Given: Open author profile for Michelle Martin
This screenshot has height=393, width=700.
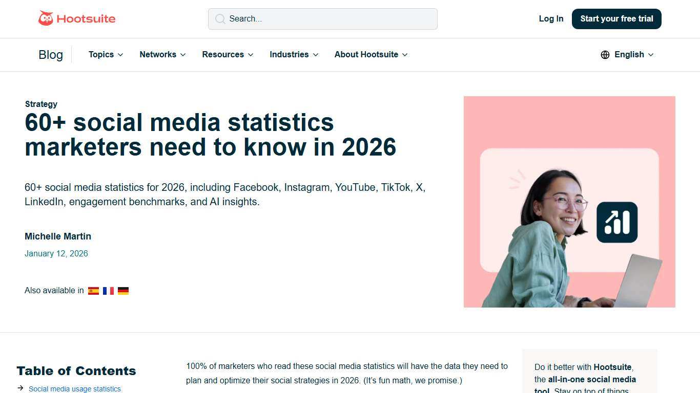Looking at the screenshot, I should (58, 236).
